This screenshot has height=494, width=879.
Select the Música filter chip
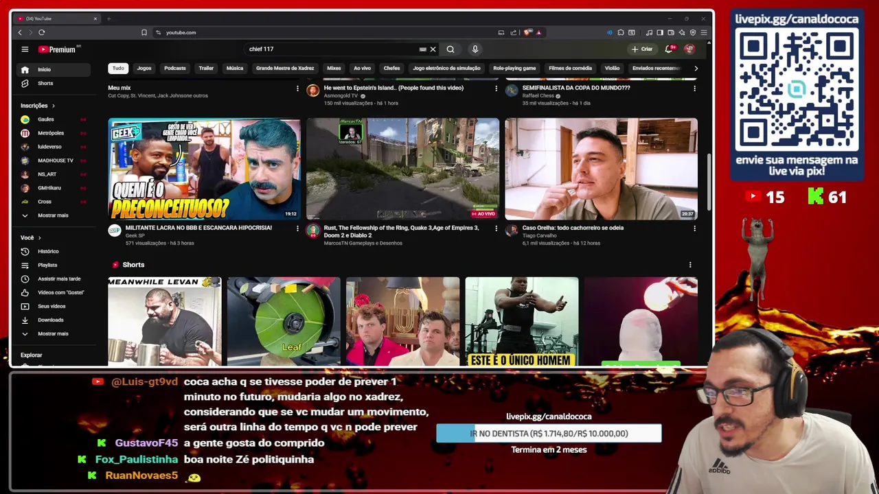point(235,68)
